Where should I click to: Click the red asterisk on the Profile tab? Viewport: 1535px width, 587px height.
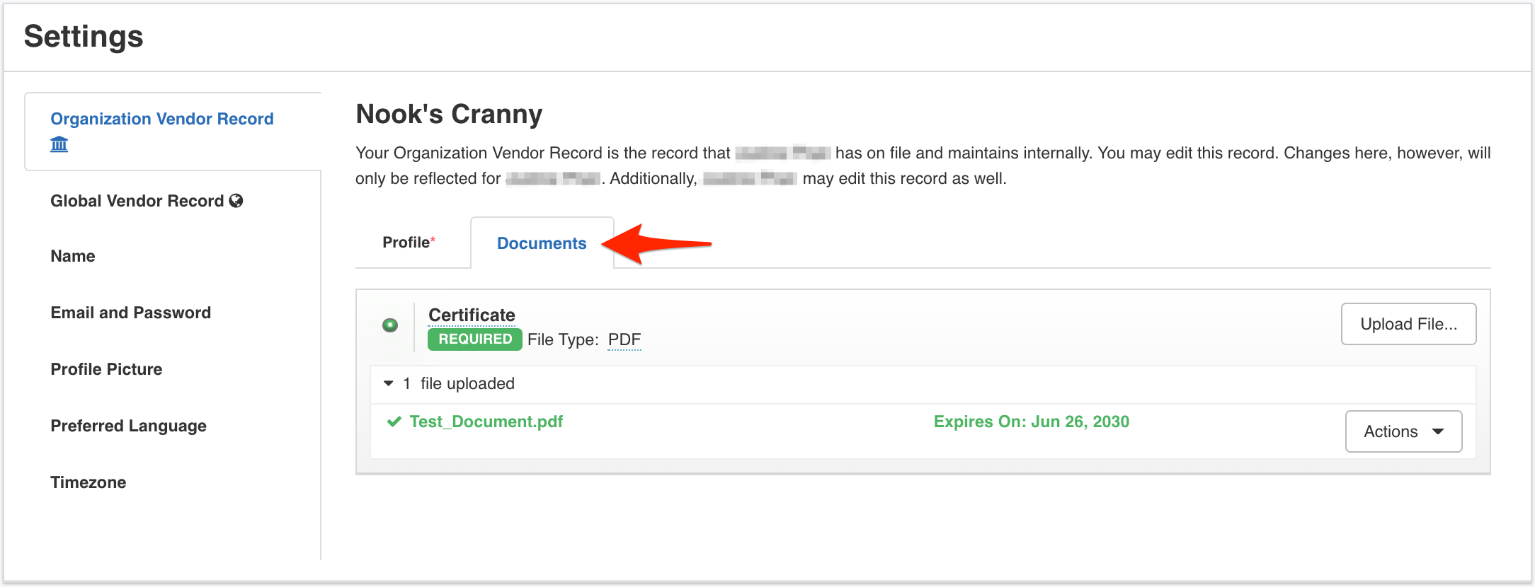(433, 240)
